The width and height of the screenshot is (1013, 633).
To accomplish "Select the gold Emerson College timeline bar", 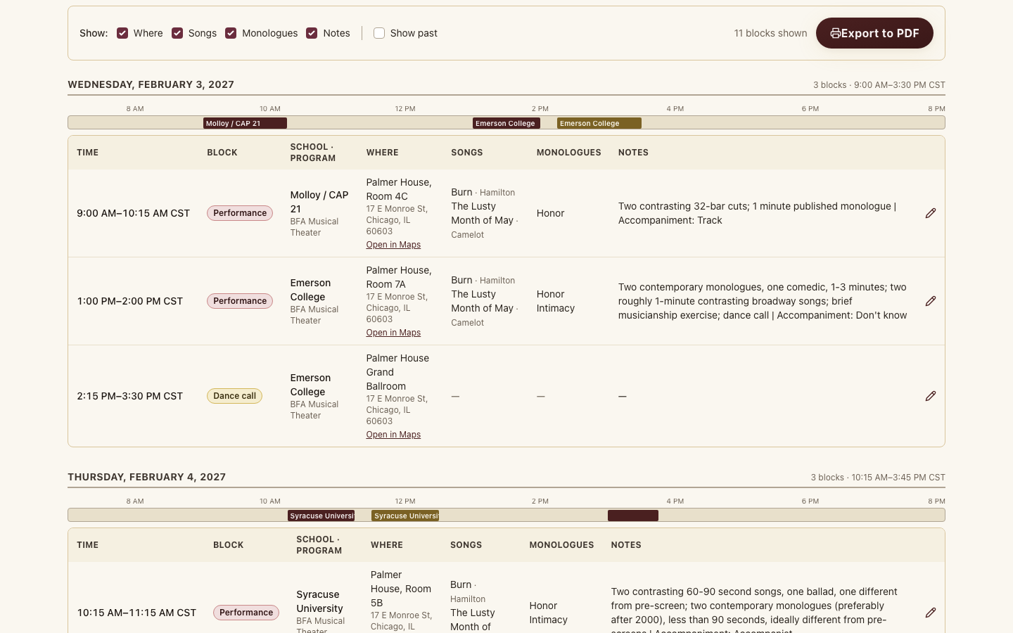I will click(x=599, y=123).
